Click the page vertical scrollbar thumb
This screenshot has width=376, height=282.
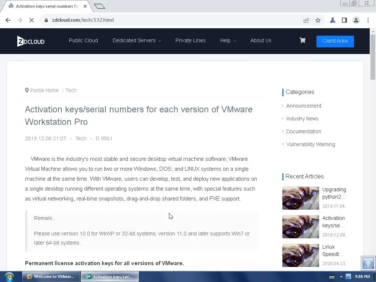point(373,57)
